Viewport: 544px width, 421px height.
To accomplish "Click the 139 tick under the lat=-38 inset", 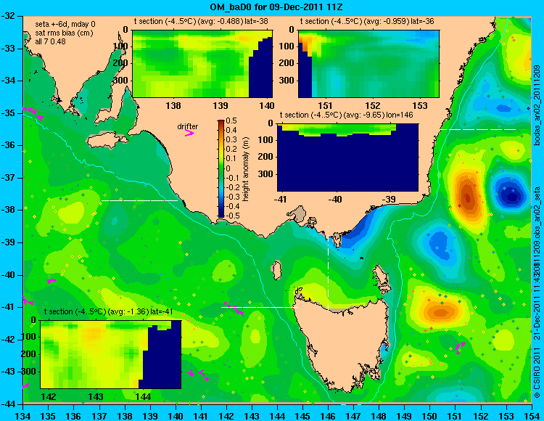I will tap(221, 105).
